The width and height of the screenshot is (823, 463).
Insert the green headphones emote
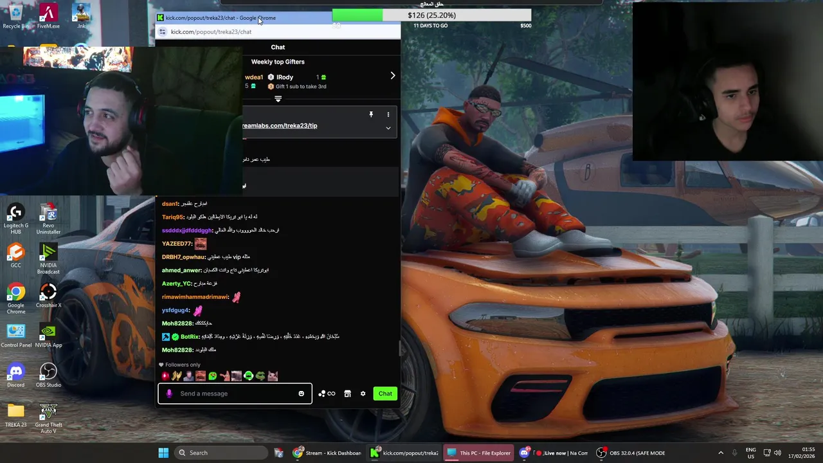pyautogui.click(x=248, y=376)
